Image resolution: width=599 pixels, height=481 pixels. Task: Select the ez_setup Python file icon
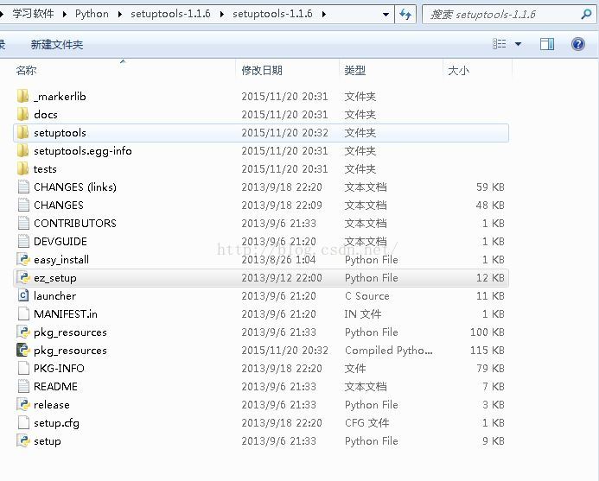23,277
